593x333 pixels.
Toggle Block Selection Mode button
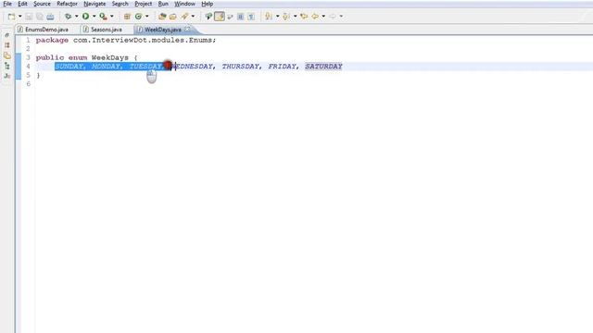[x=241, y=17]
